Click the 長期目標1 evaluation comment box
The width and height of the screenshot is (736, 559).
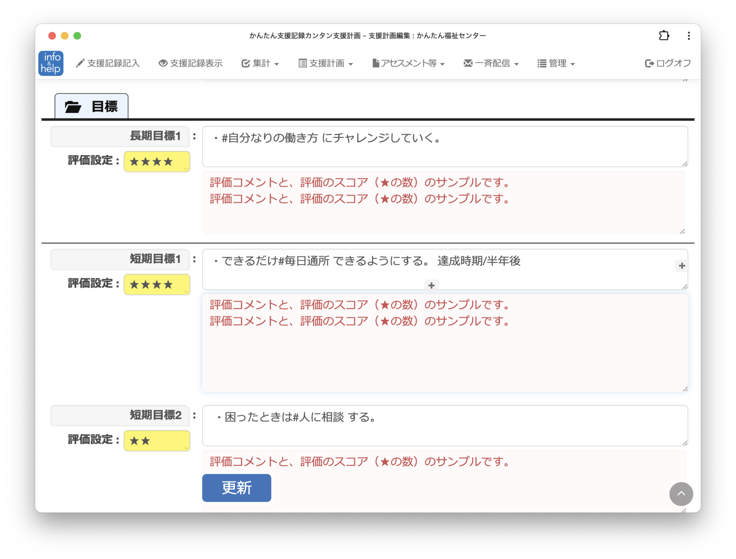click(444, 203)
